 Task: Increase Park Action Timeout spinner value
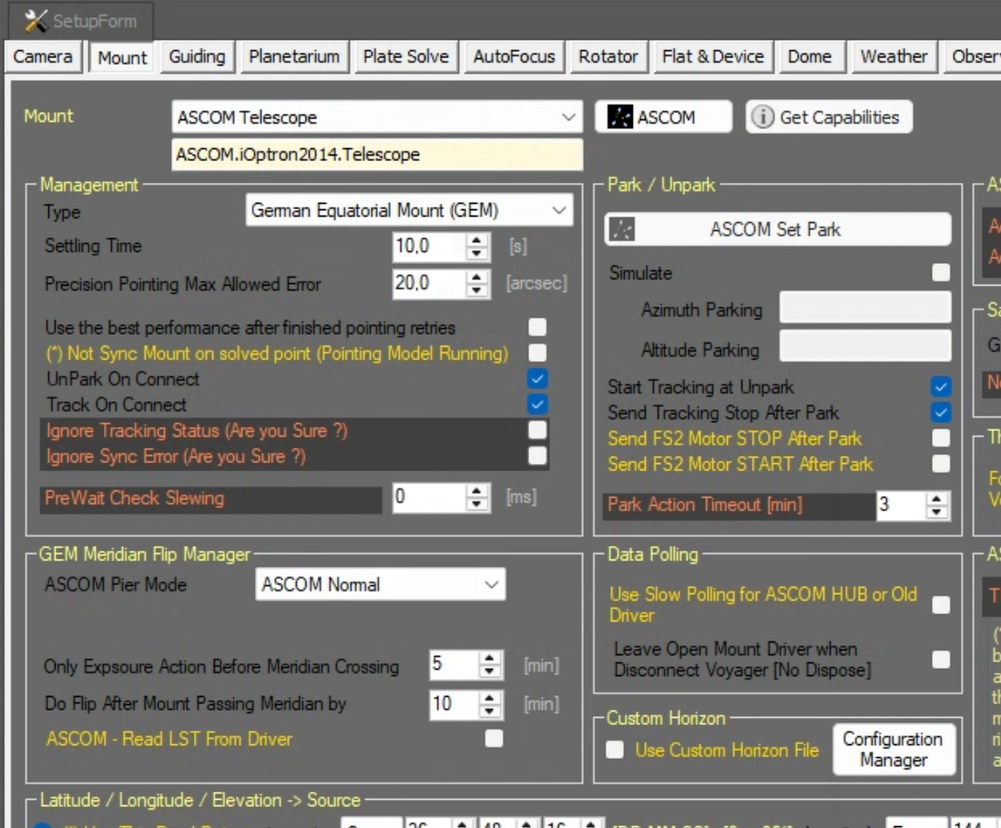pyautogui.click(x=936, y=500)
